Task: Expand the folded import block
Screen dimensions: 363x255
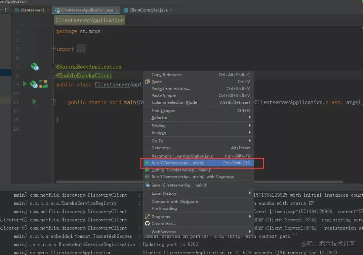Action: [x=53, y=49]
